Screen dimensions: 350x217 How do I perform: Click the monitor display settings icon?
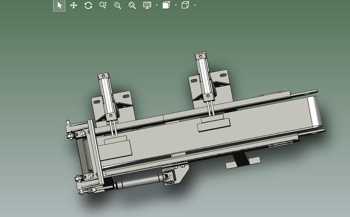coord(147,5)
